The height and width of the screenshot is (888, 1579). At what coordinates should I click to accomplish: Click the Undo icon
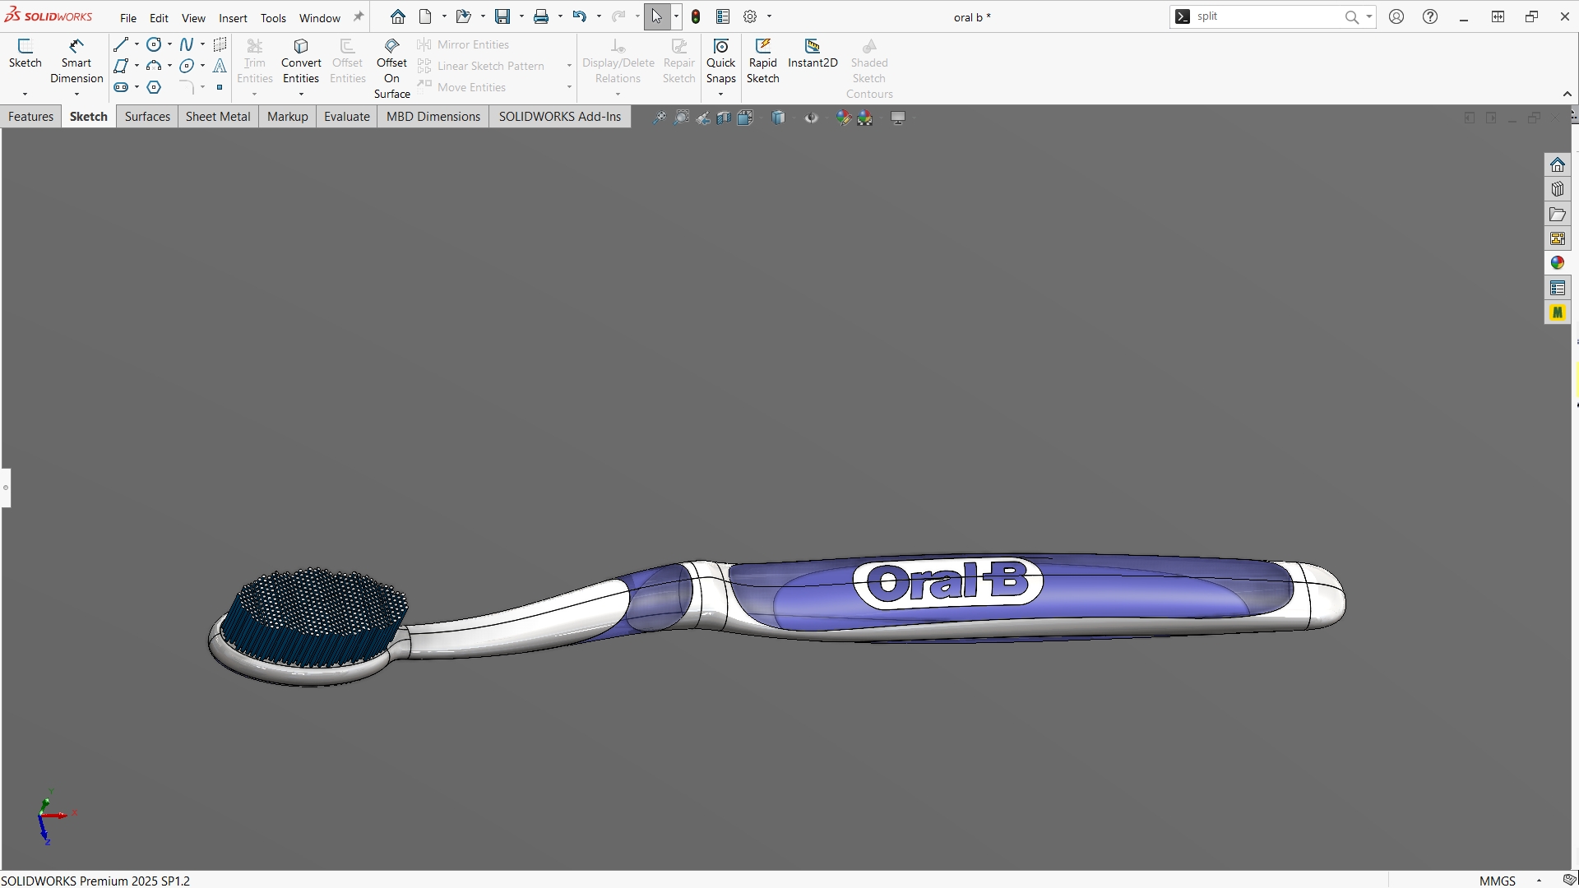point(580,16)
